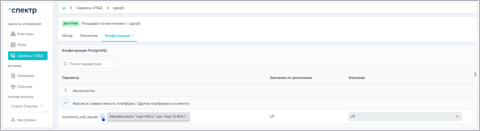Collapse Версия и совместимость платформ group
The width and height of the screenshot is (480, 131).
click(x=65, y=103)
